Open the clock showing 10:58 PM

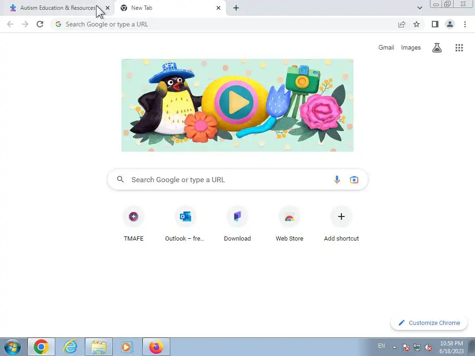coord(451,347)
